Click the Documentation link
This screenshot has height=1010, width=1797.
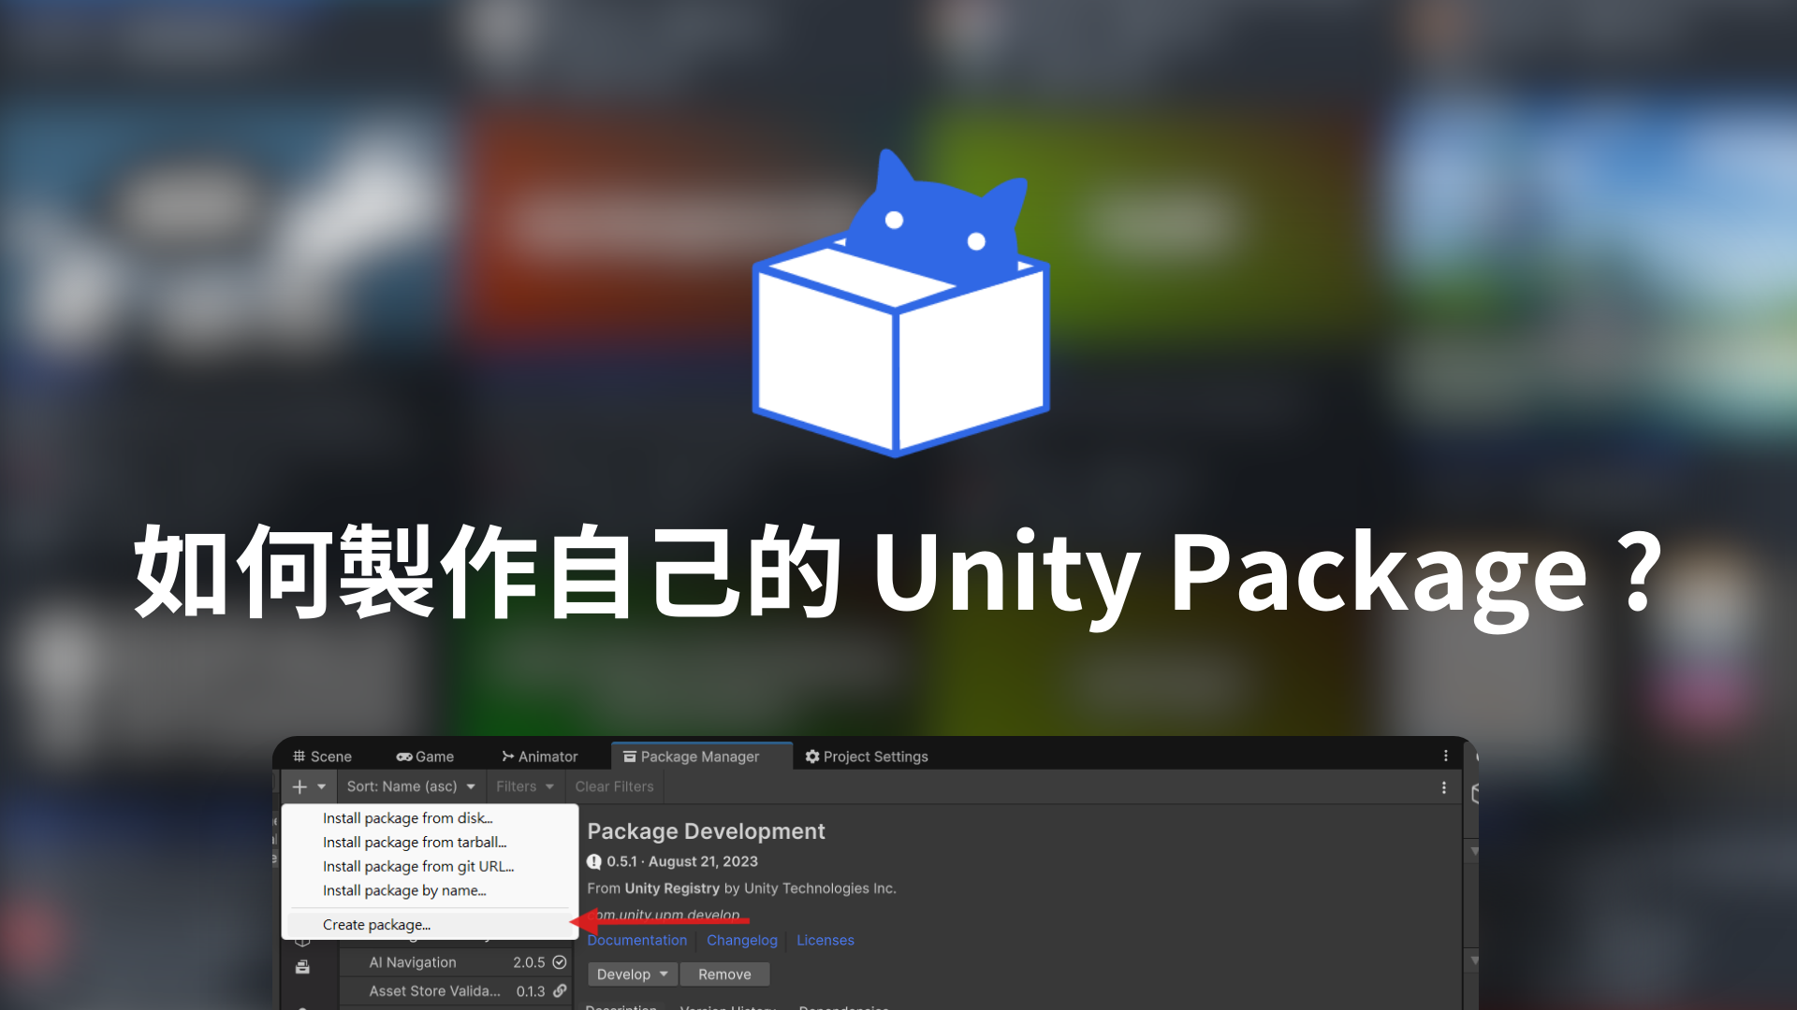(x=638, y=940)
